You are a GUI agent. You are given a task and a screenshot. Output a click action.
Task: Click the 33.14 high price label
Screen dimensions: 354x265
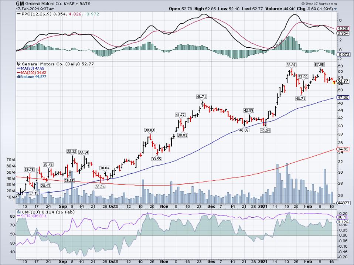coord(83,152)
